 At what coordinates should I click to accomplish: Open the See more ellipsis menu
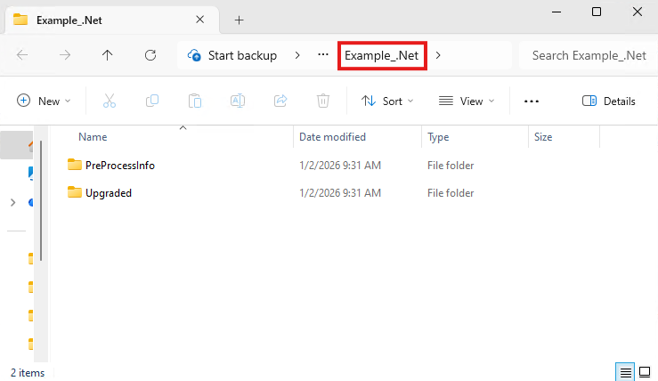[x=532, y=101]
